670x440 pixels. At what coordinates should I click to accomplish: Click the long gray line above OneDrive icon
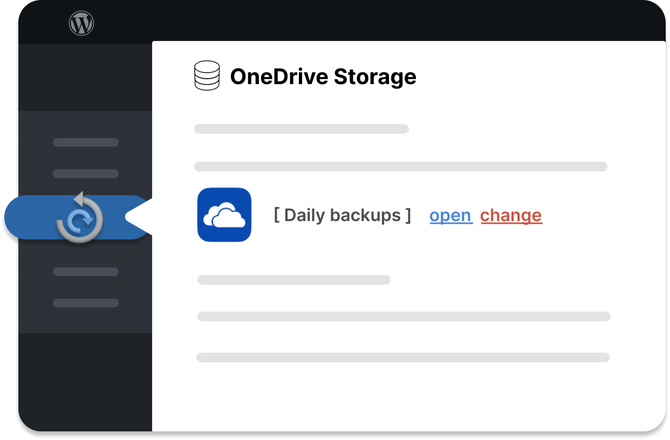(400, 167)
